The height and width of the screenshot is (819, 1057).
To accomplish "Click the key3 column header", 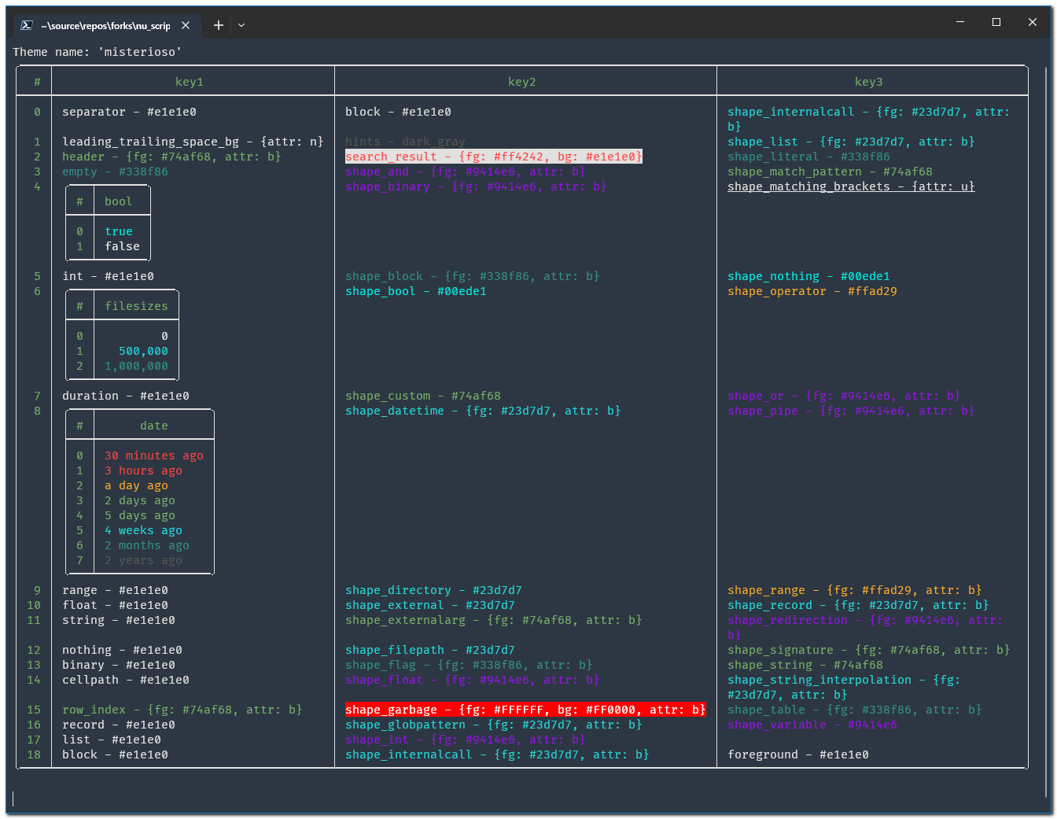I will tap(869, 82).
